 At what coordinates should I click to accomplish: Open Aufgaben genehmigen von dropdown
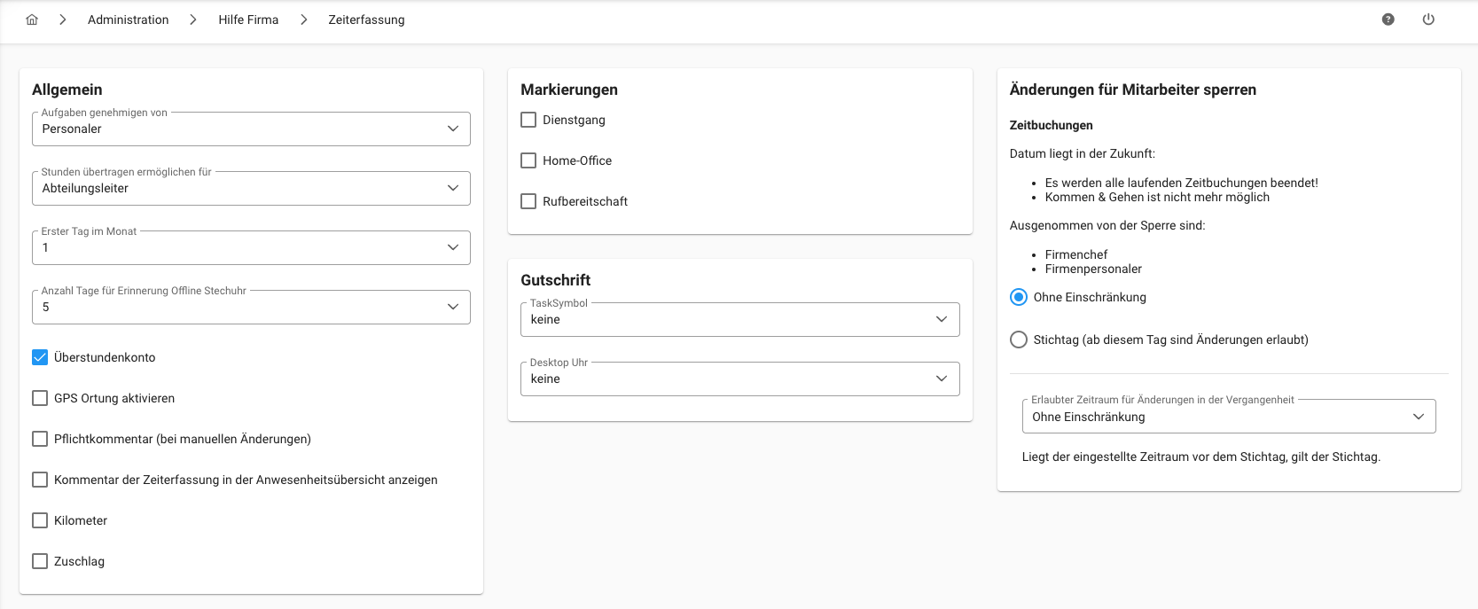pos(251,129)
